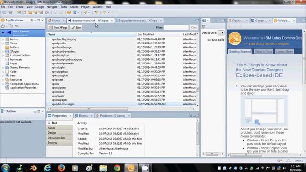Image resolution: width=306 pixels, height=172 pixels.
Task: Expand the Forms tree node
Action: (3, 39)
